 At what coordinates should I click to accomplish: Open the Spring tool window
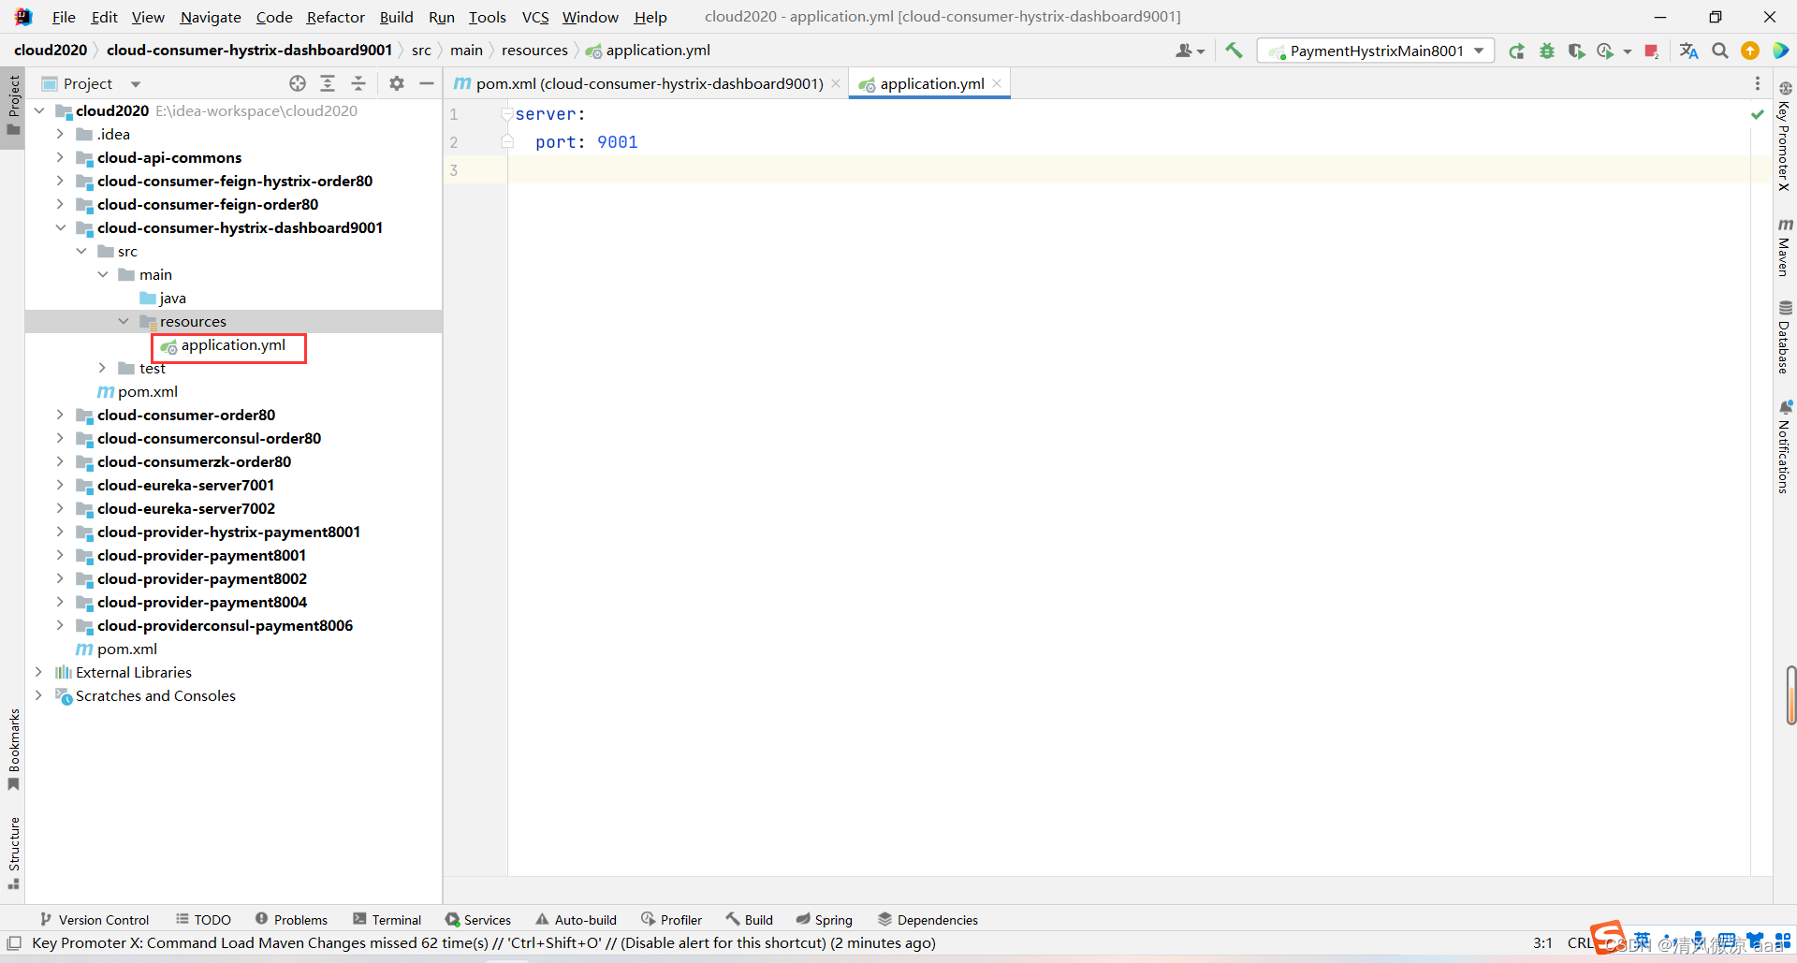pos(825,920)
